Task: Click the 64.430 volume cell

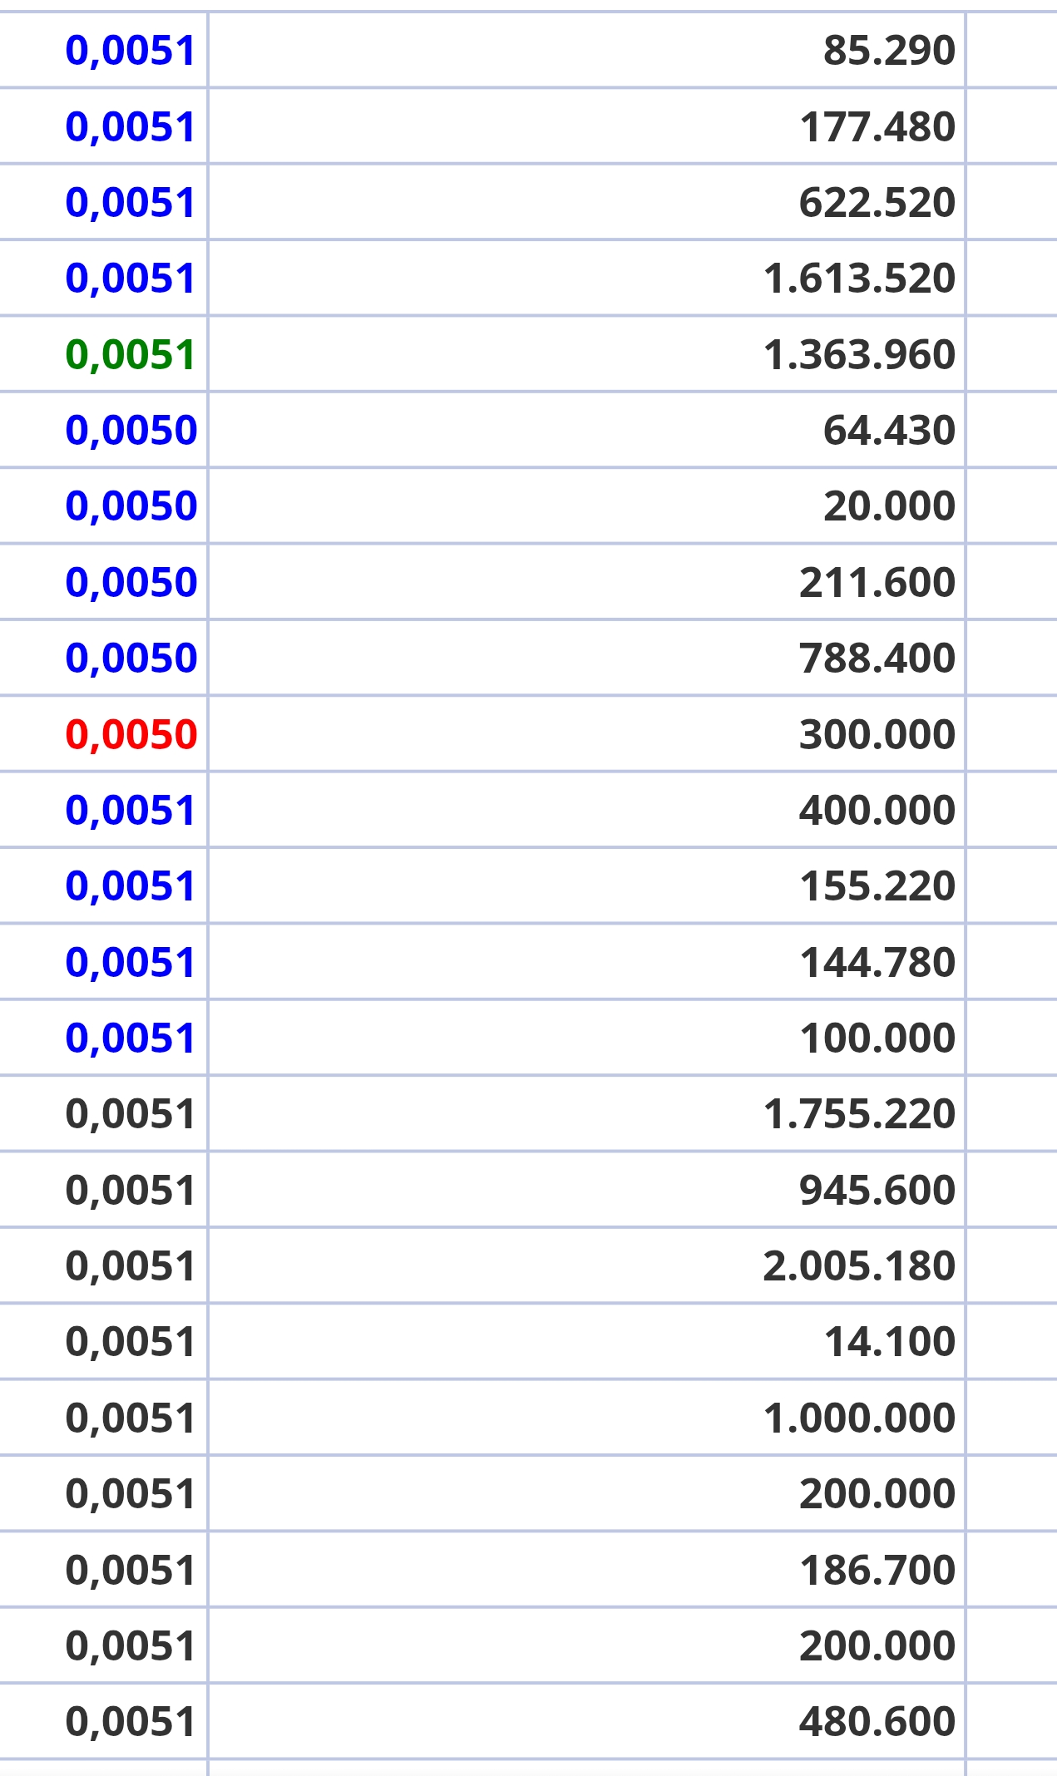Action: (x=888, y=431)
